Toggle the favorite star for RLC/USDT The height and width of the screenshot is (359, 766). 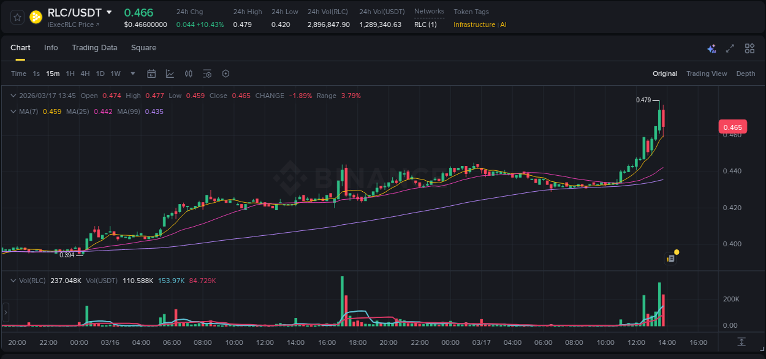(16, 17)
